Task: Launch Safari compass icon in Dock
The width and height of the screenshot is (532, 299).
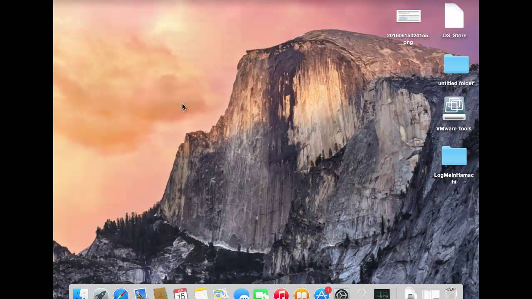Action: click(121, 294)
